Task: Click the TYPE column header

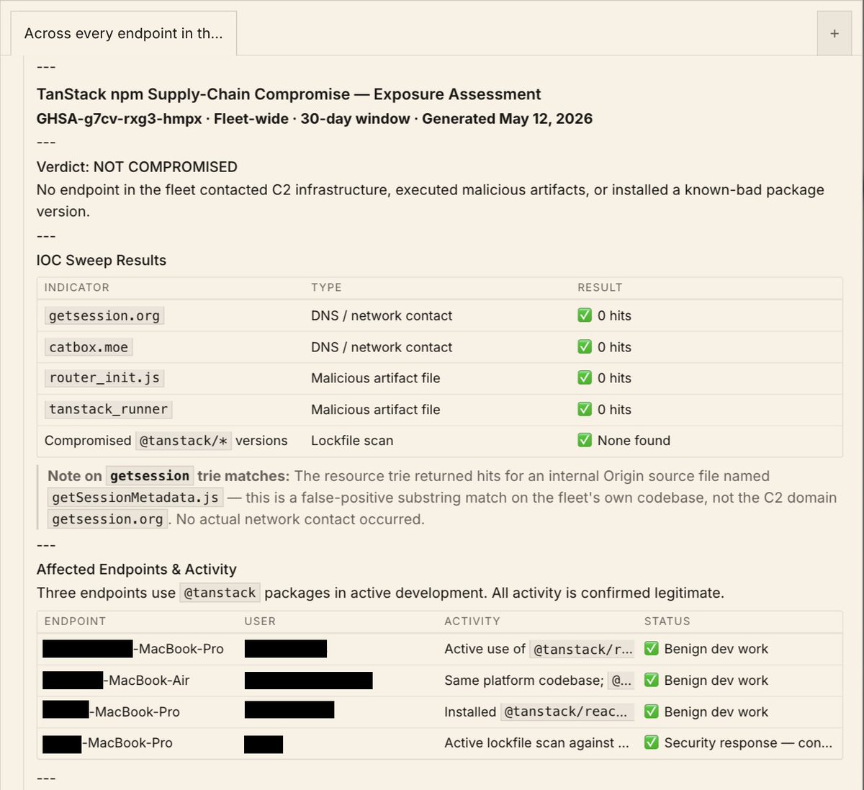Action: pyautogui.click(x=326, y=287)
